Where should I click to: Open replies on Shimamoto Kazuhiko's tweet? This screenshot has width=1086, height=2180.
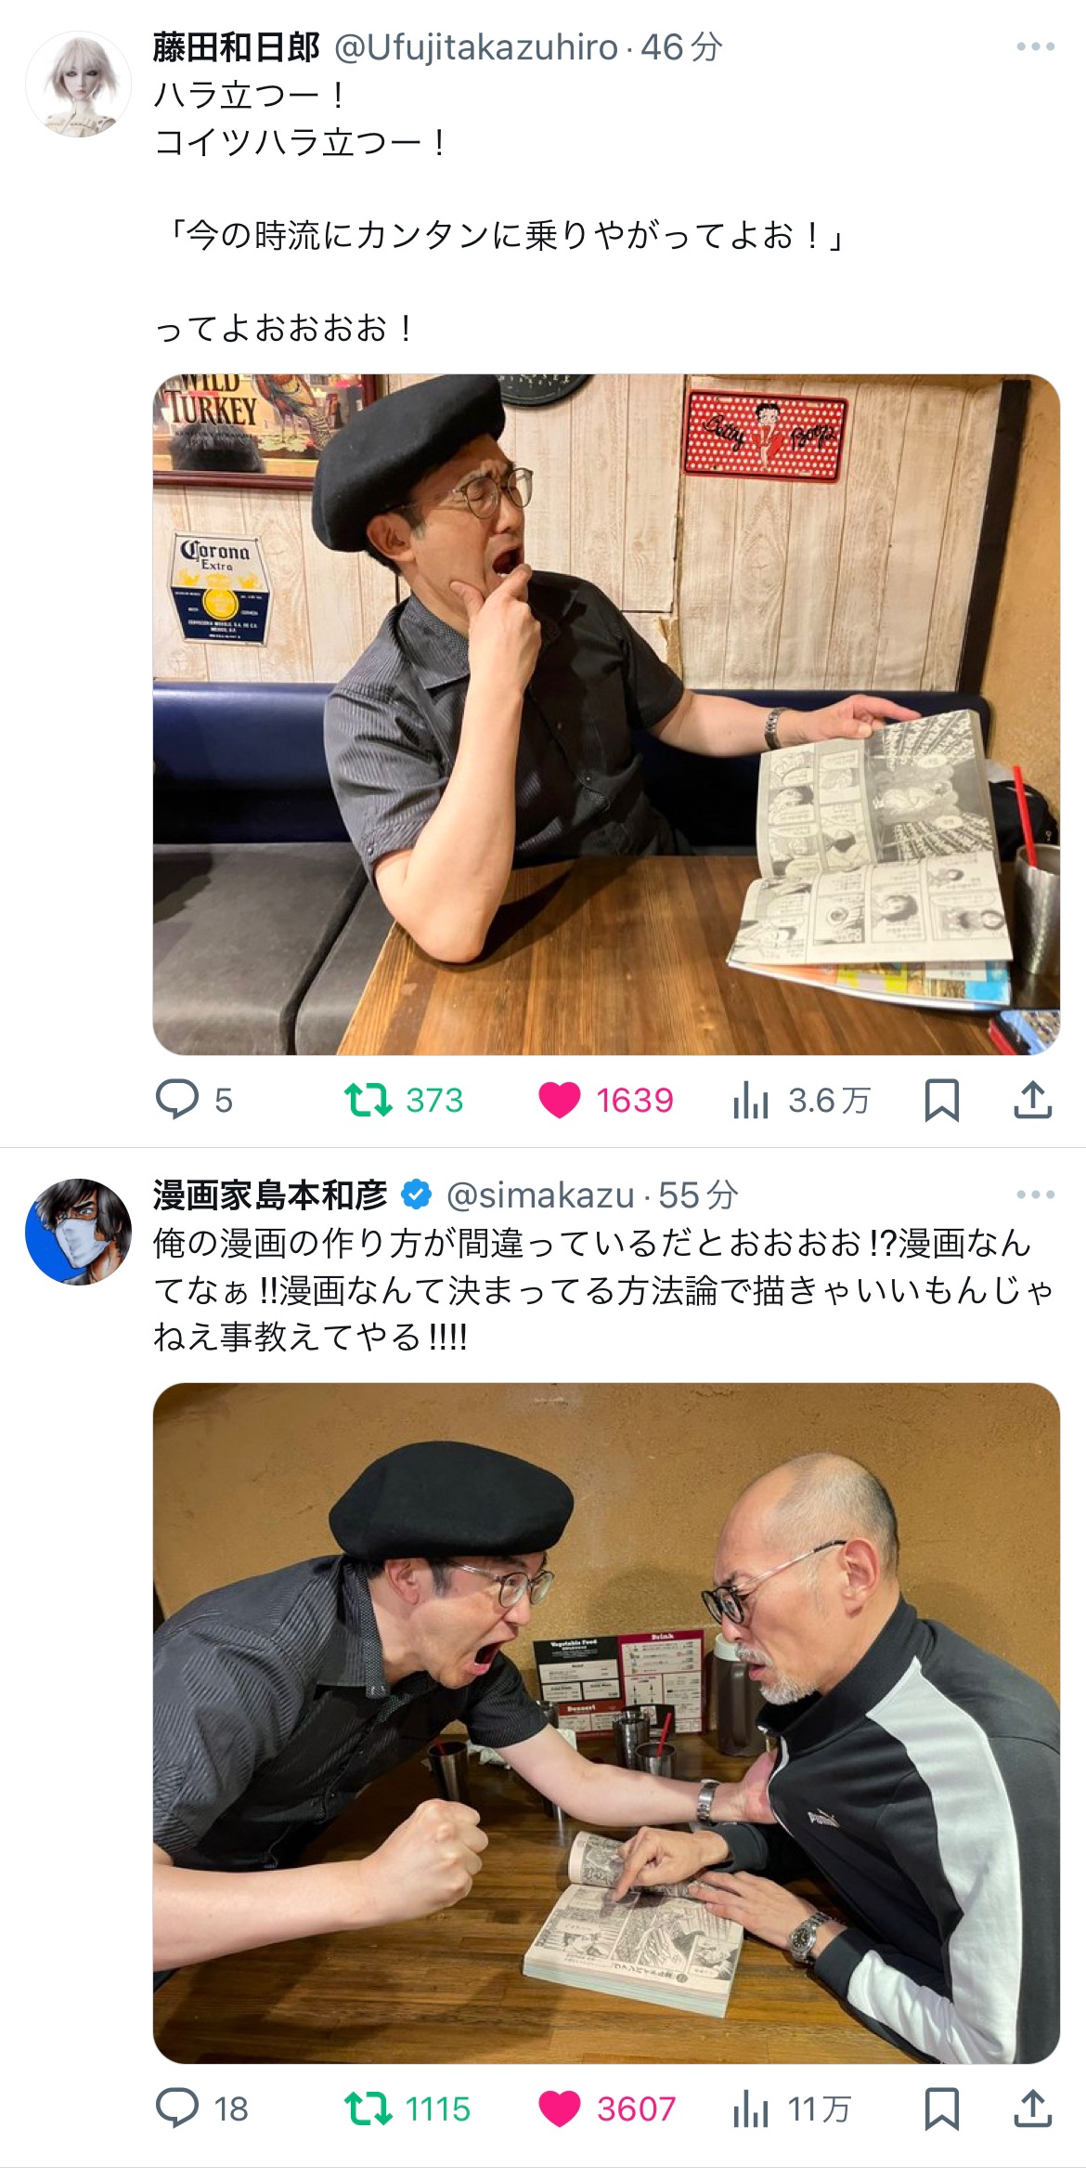coord(201,2108)
